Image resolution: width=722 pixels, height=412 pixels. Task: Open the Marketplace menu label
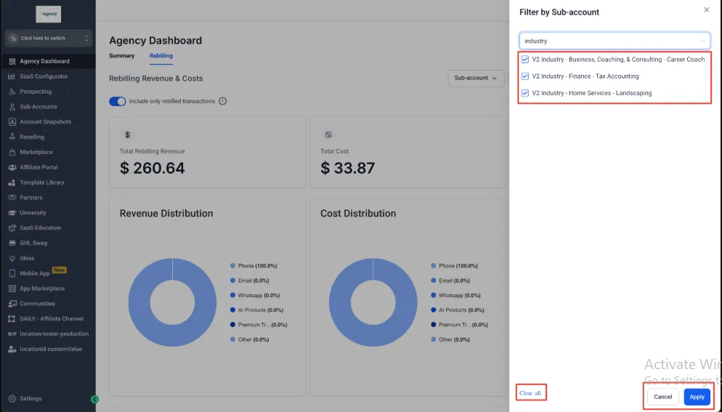[36, 152]
